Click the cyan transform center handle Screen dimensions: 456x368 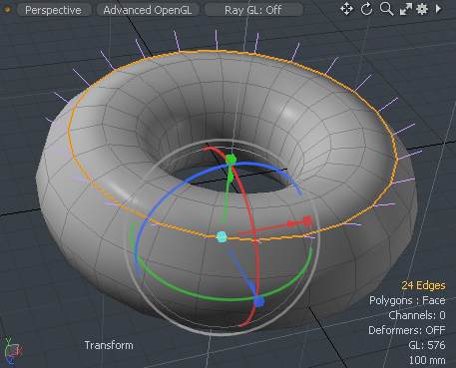[222, 237]
